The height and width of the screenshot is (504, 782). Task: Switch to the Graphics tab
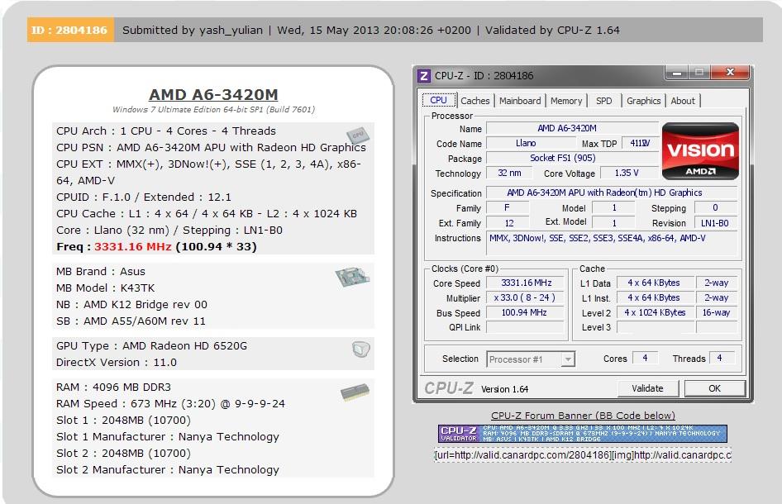643,100
